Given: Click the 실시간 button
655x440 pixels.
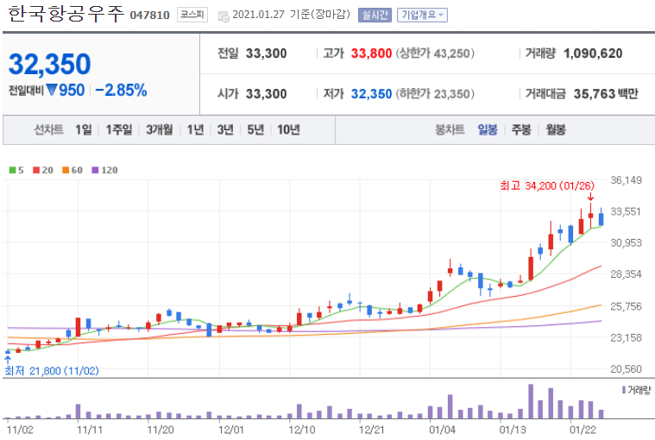Looking at the screenshot, I should (x=375, y=16).
